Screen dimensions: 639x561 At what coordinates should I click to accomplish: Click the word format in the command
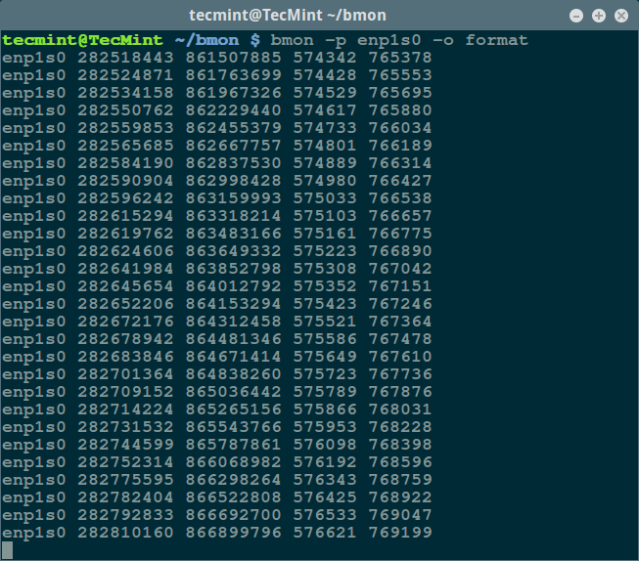(x=496, y=40)
